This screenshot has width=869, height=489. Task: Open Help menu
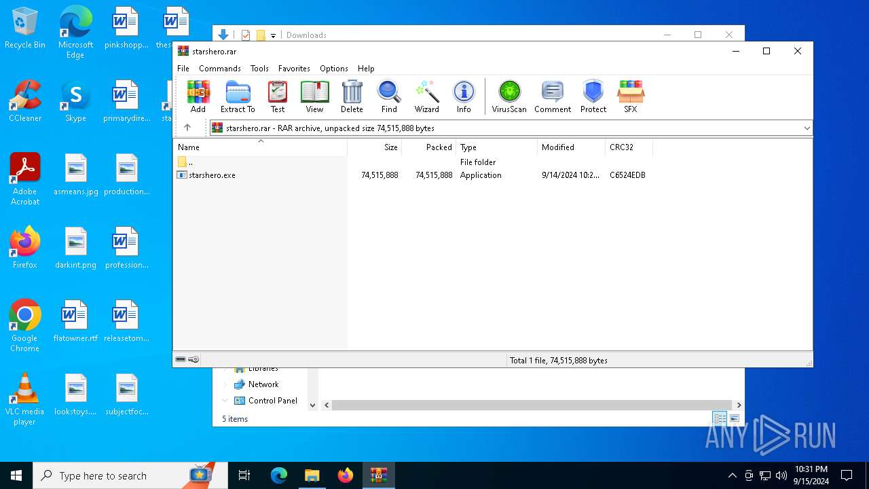pyautogui.click(x=366, y=69)
